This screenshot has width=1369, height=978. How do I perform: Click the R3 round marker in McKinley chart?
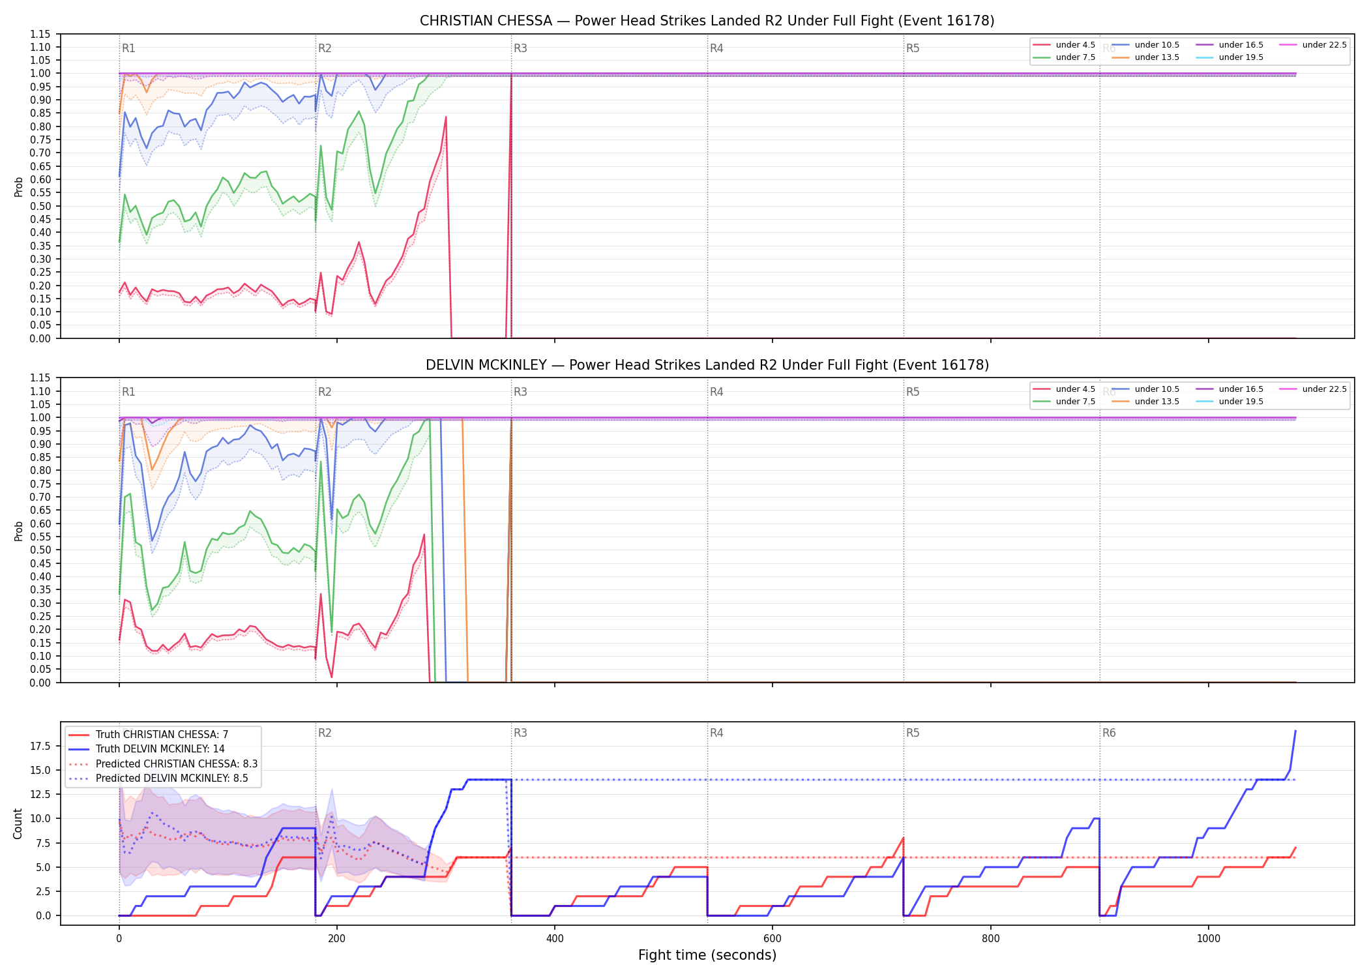point(520,392)
